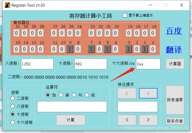Click the 所有清零 clear-all button
Viewport: 192px width, 133px height.
175,100
